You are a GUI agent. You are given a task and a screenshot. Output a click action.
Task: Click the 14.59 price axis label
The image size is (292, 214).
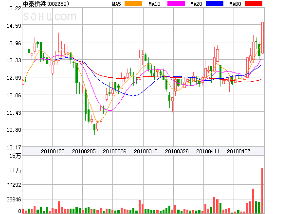point(14,26)
